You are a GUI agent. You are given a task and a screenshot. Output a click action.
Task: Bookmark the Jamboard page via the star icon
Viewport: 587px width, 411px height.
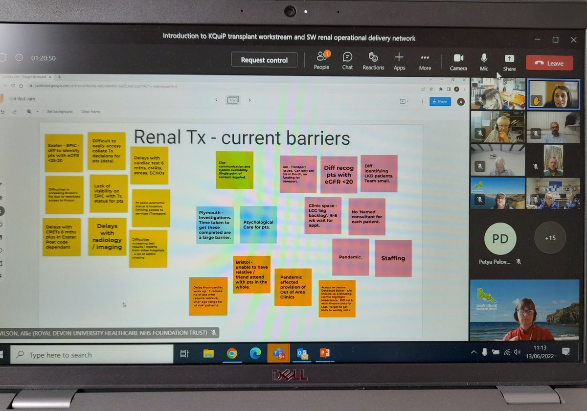[431, 90]
